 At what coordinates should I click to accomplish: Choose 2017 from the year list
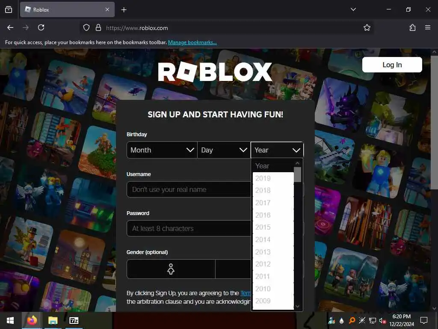pyautogui.click(x=273, y=203)
